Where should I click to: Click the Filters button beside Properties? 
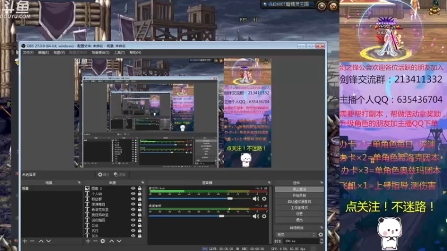(120, 175)
